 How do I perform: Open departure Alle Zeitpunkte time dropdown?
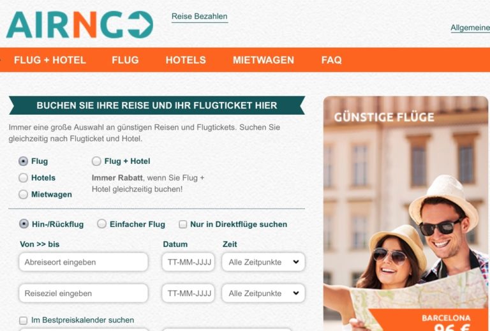[264, 262]
